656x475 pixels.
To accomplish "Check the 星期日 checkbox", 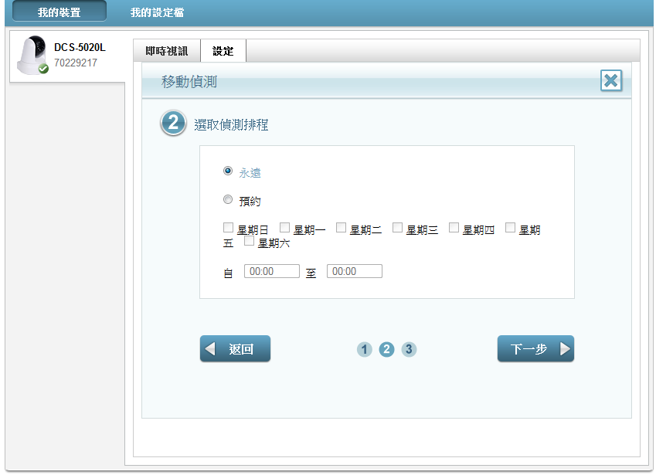I will (228, 228).
